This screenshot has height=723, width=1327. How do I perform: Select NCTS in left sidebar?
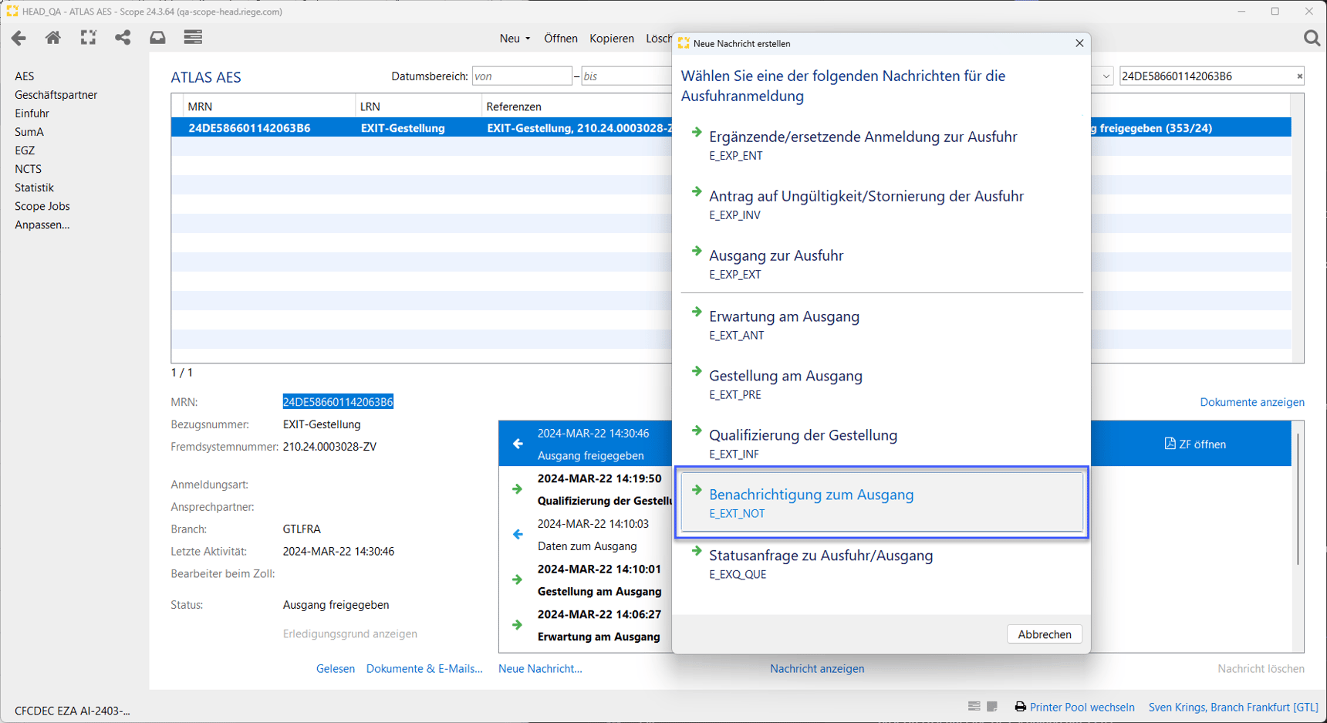point(29,169)
